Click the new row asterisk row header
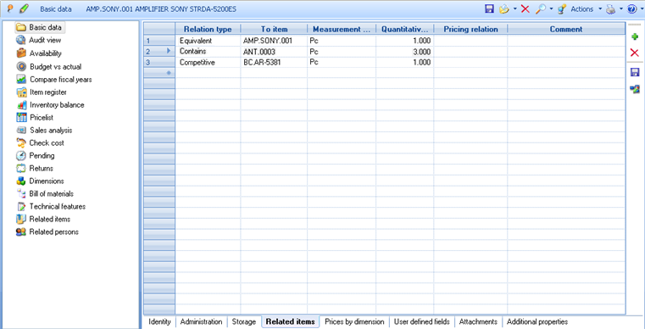 (x=159, y=73)
